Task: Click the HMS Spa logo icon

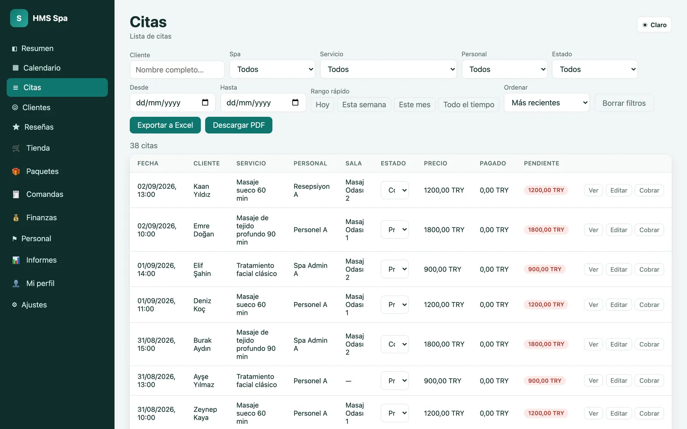Action: click(19, 18)
